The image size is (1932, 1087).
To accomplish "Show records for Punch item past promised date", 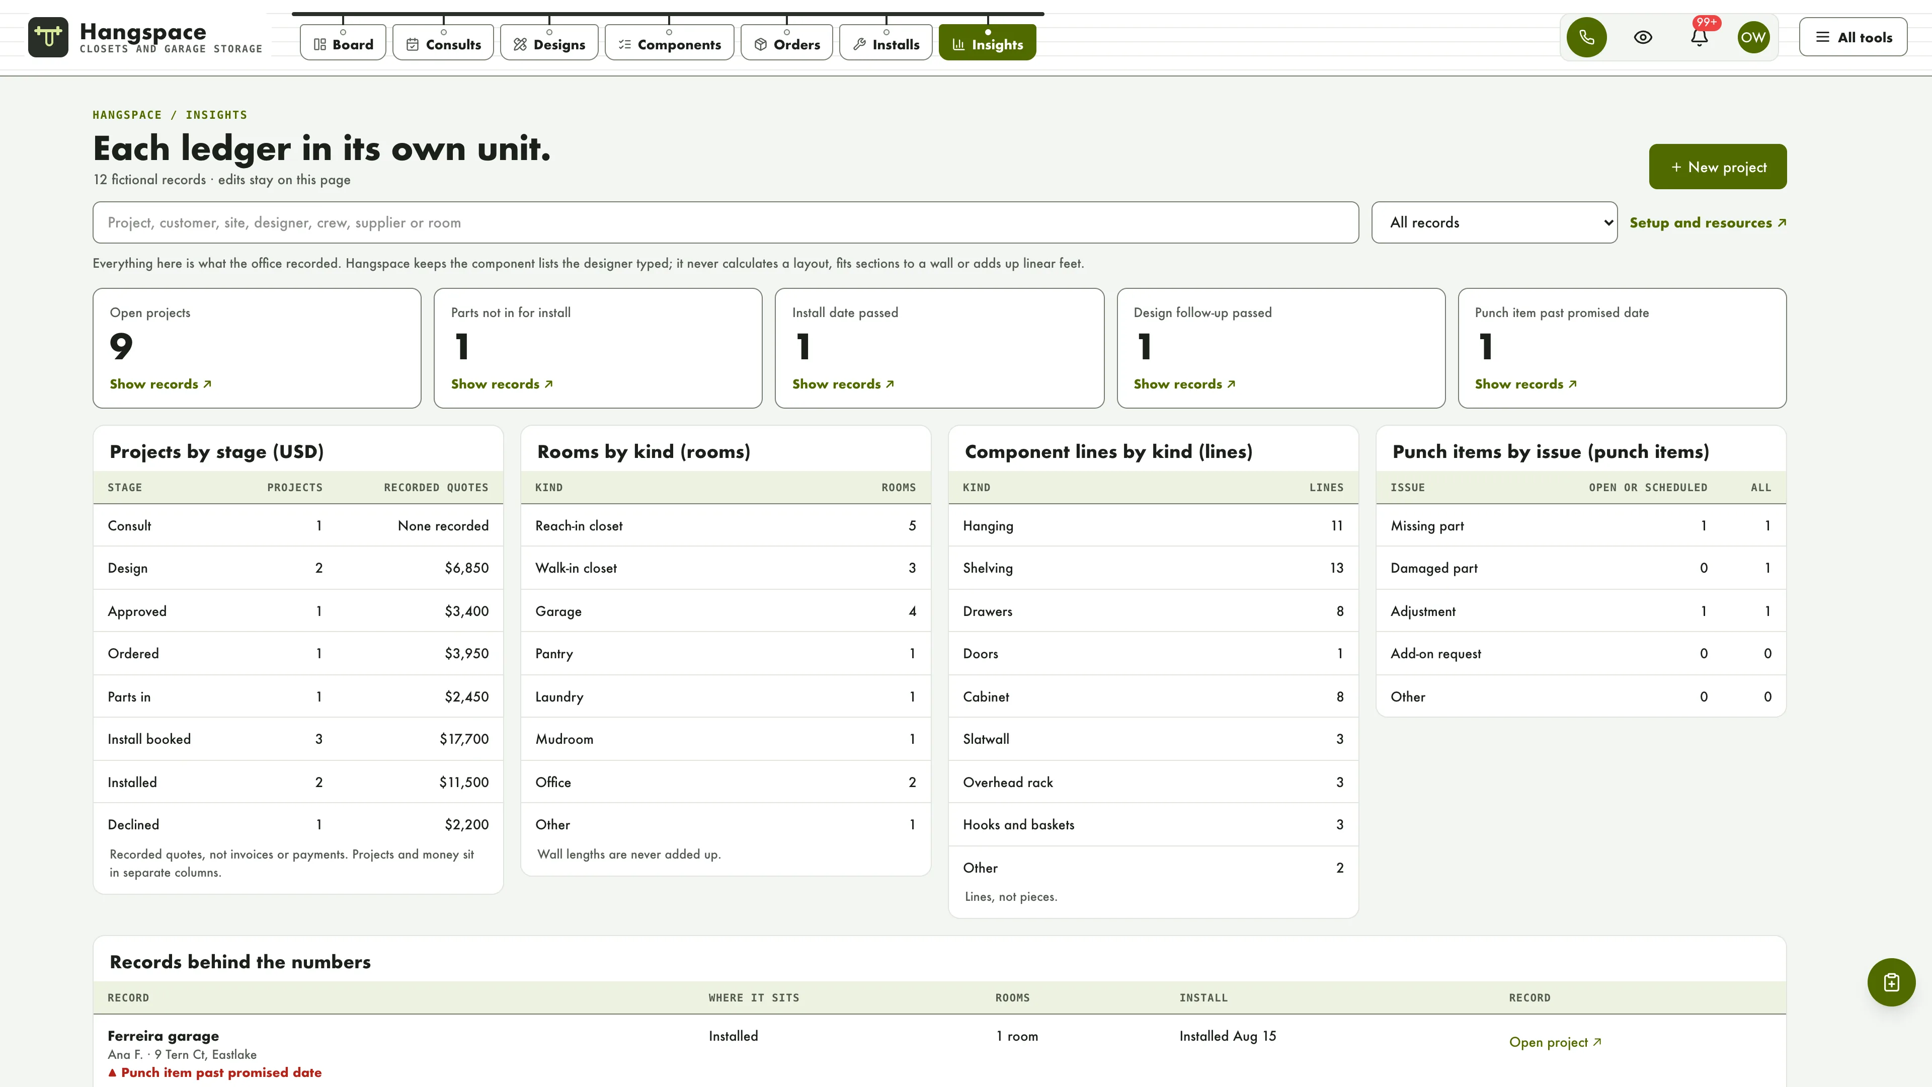I will [1525, 384].
